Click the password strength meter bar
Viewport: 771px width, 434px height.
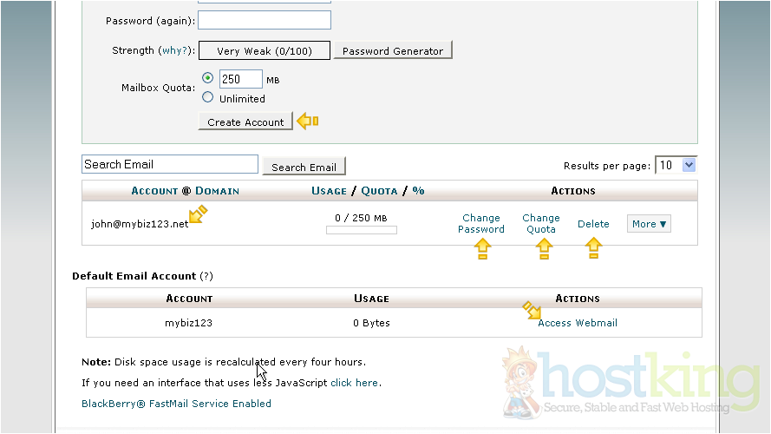pyautogui.click(x=265, y=51)
